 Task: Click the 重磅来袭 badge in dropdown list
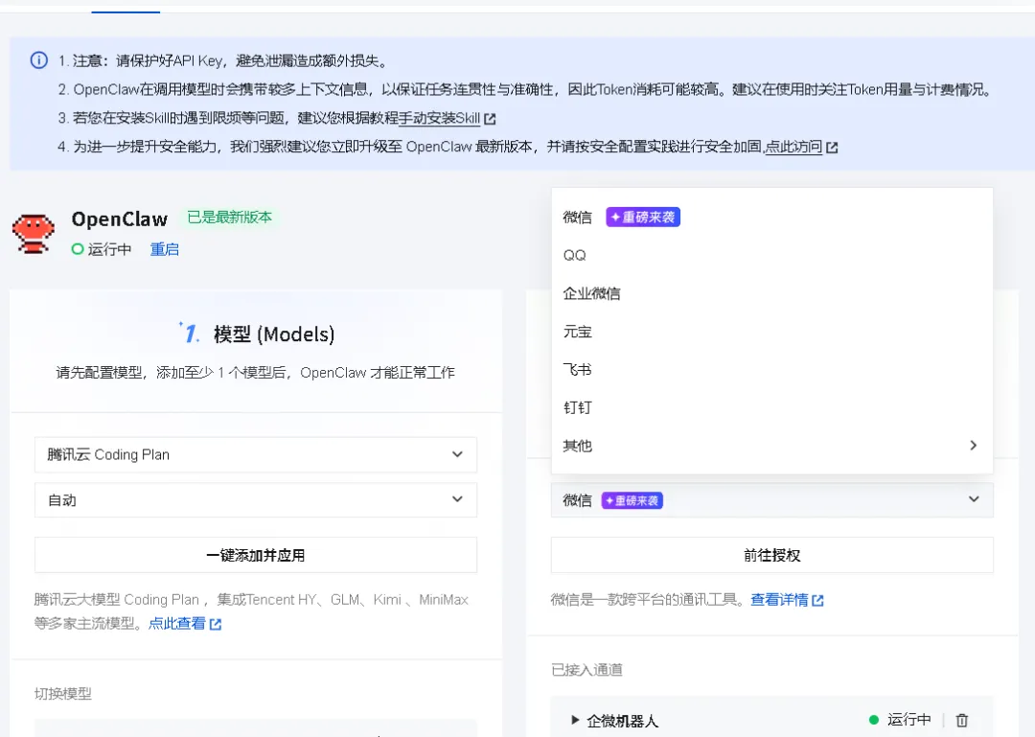coord(643,218)
